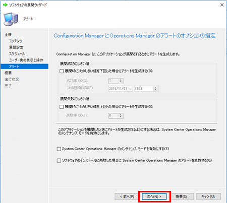Click the time field spinner arrows
227x203 pixels.
(155, 89)
